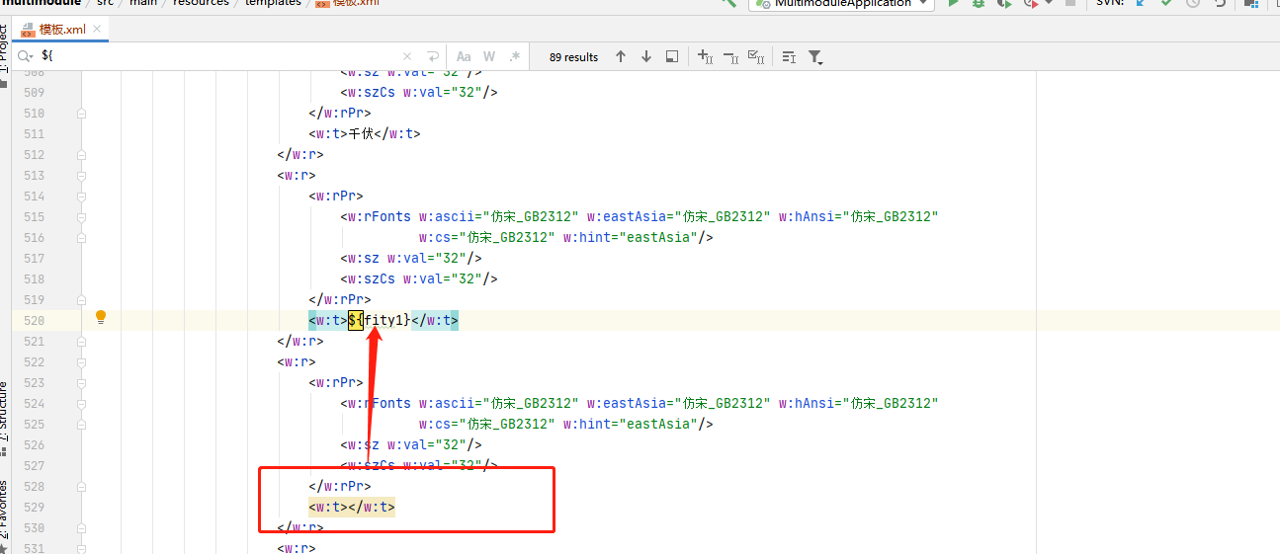
Task: Click the empty <w:t></w:t> on line 529
Action: coord(352,507)
